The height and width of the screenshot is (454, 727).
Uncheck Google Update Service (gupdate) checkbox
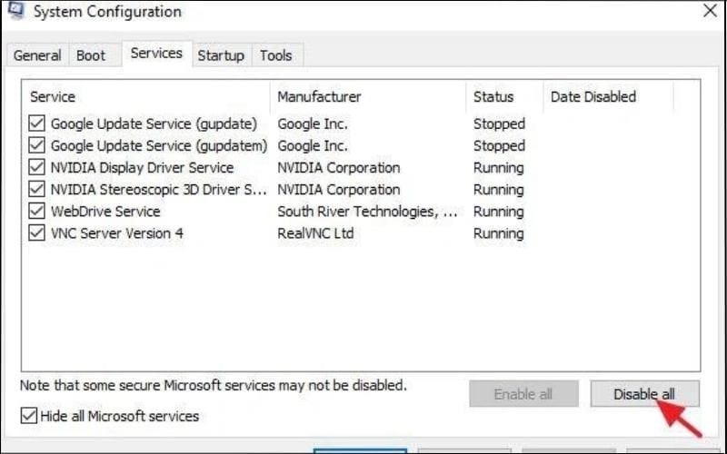(x=37, y=123)
